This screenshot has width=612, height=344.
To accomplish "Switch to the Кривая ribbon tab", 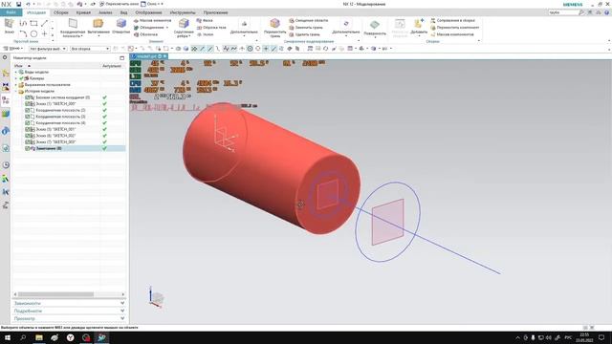I will 83,12.
